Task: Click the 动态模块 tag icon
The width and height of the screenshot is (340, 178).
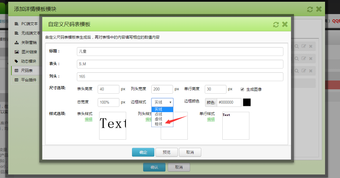Action: point(16,61)
